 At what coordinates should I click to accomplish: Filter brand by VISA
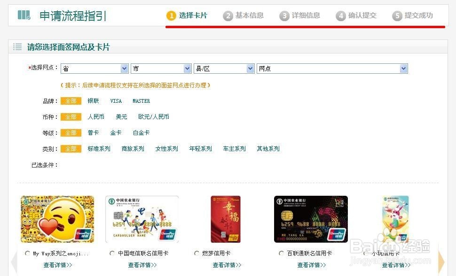[116, 101]
